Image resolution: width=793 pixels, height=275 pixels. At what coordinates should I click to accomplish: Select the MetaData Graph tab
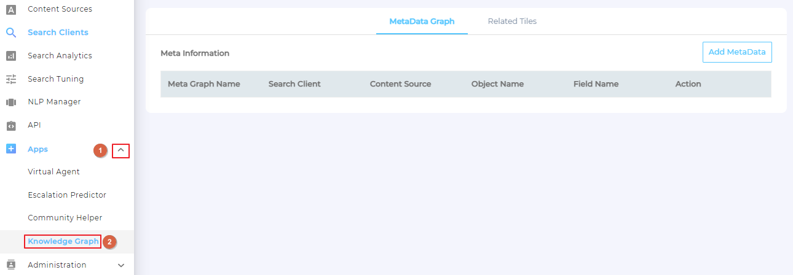[x=422, y=21]
